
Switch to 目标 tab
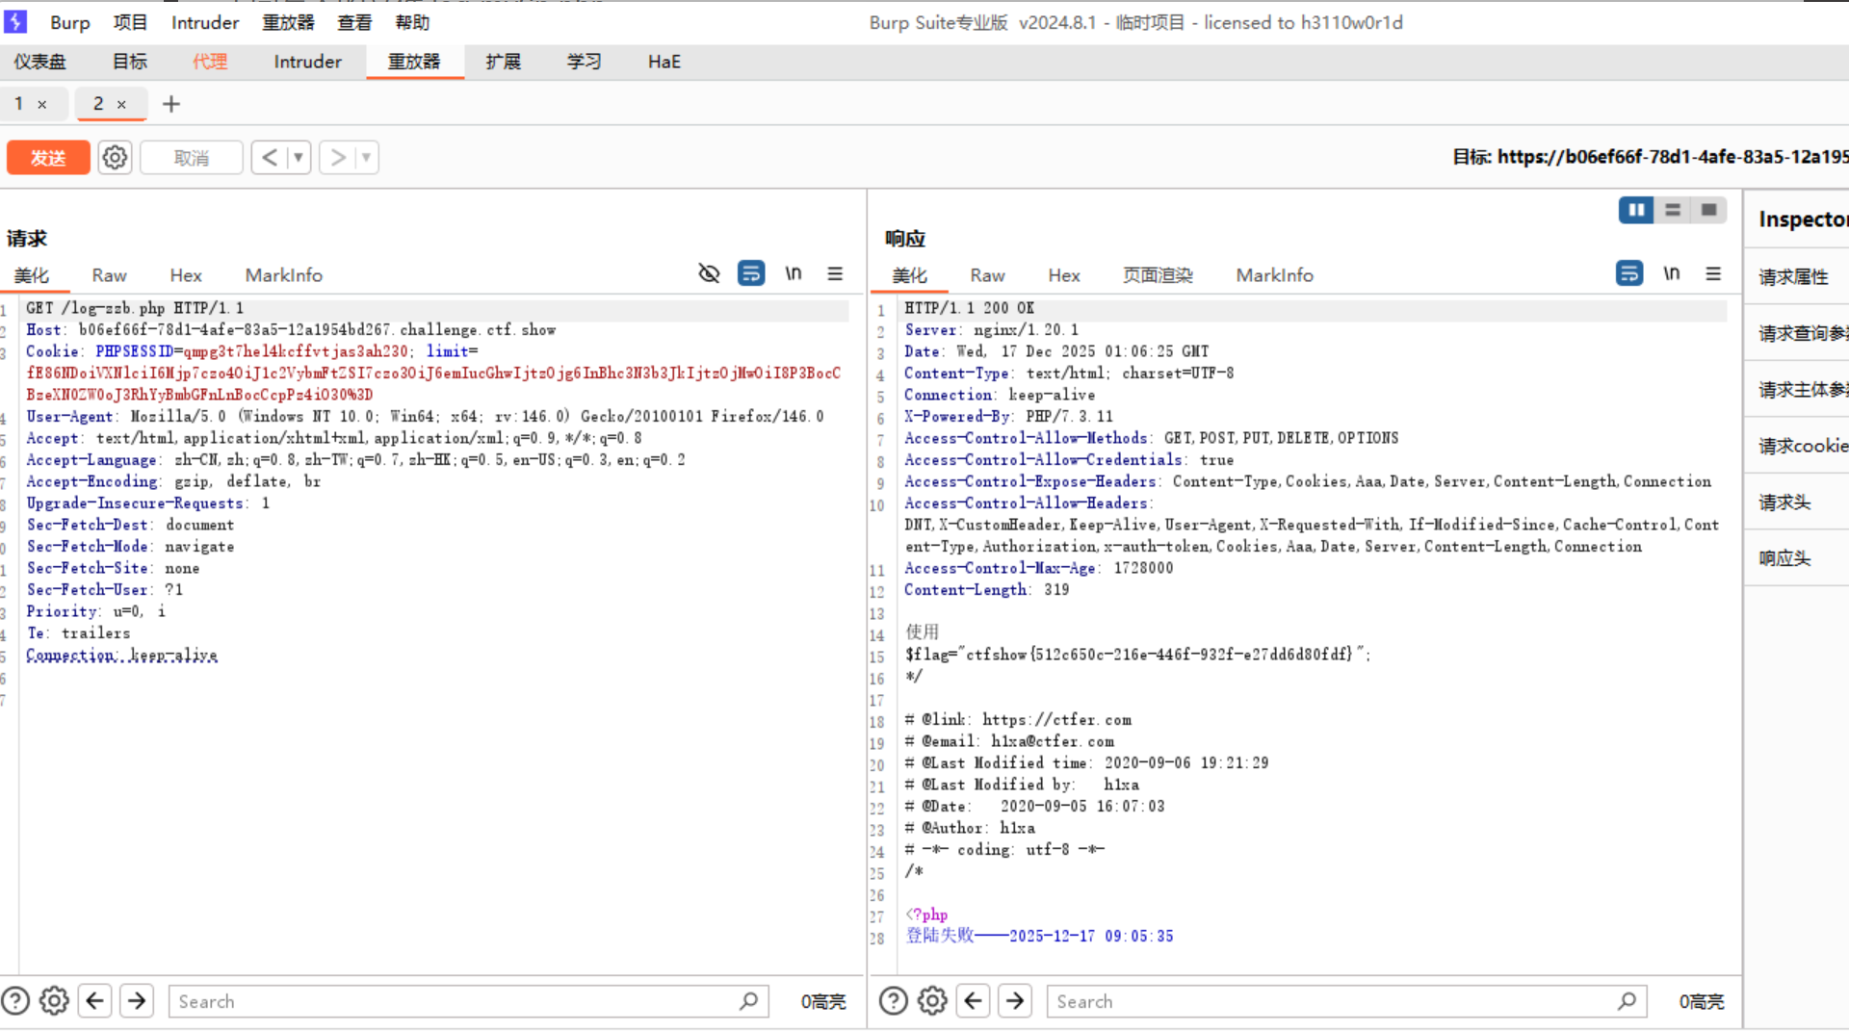point(130,62)
